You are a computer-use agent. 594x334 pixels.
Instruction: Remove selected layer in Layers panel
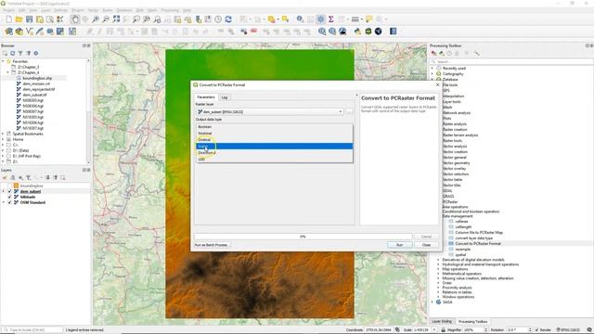coord(63,177)
